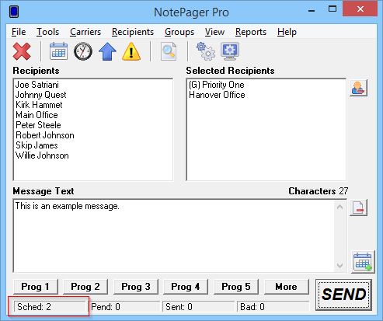This screenshot has width=383, height=321.
Task: Click the schedule message calendar icon near SEND
Action: click(363, 262)
